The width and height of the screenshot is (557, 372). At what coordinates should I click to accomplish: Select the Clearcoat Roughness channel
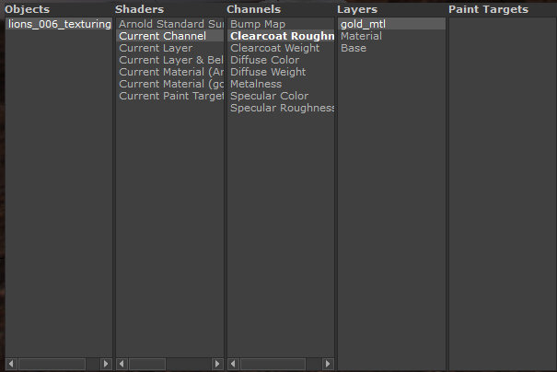point(281,36)
